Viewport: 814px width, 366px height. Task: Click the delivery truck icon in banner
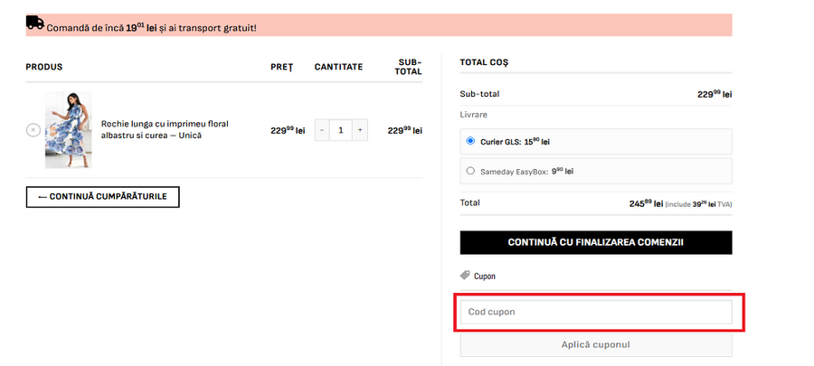point(34,24)
